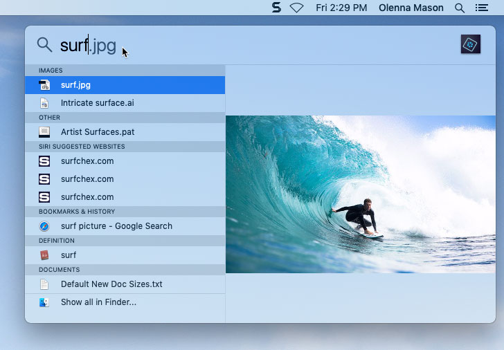Open the S app icon in menu bar

tap(276, 8)
